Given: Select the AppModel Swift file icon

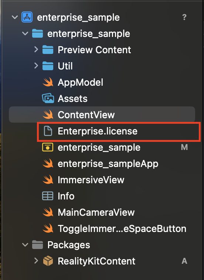Looking at the screenshot, I should [x=48, y=82].
